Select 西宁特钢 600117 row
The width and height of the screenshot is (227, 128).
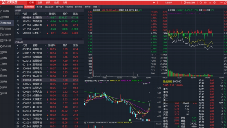coord(49,53)
